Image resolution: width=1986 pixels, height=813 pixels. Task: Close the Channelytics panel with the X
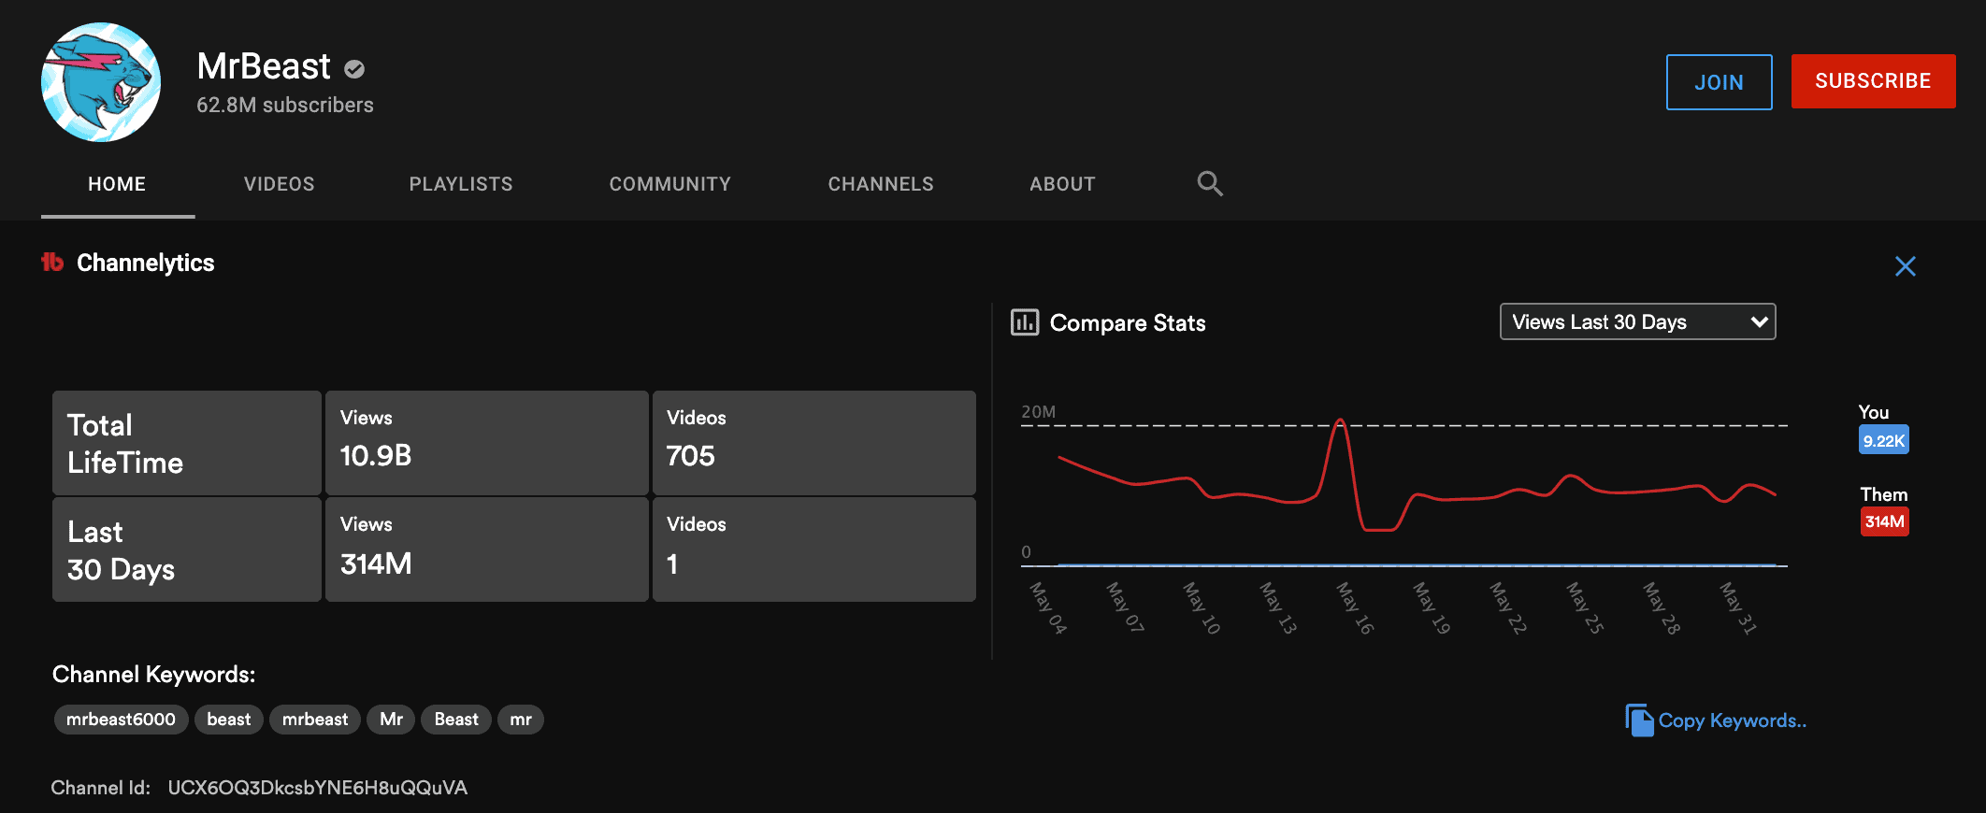[1905, 266]
